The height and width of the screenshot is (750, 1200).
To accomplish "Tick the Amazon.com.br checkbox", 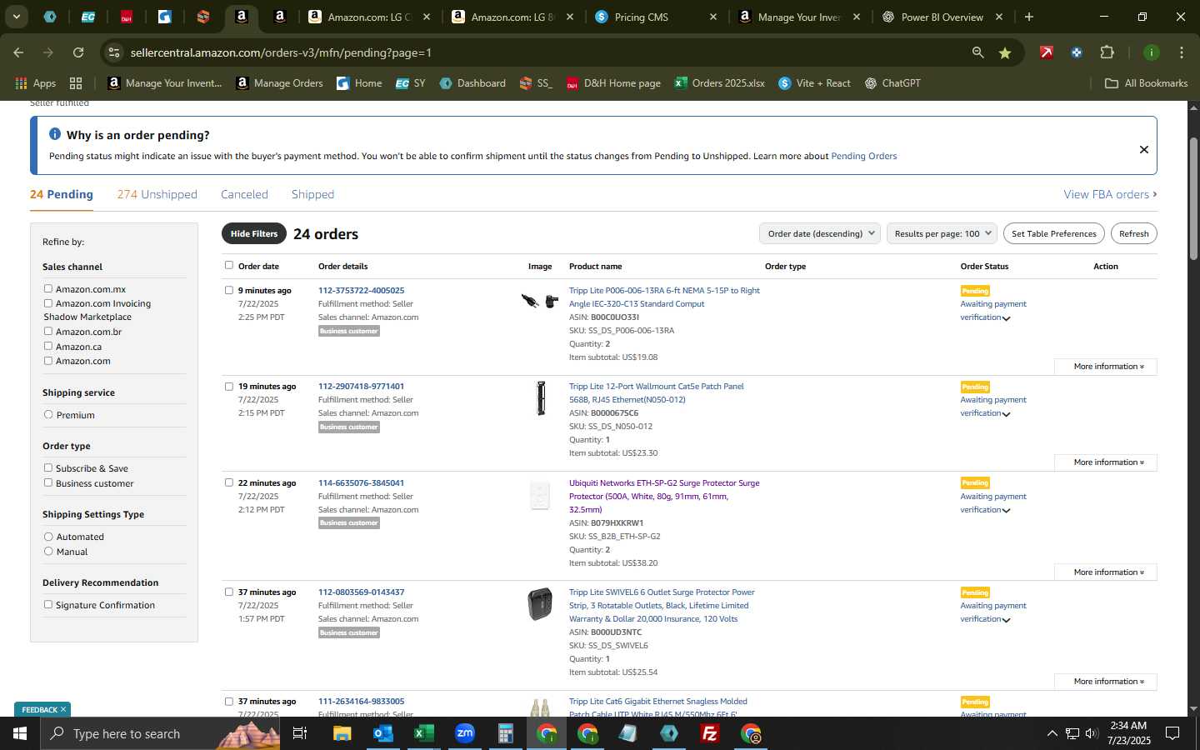I will coord(48,331).
